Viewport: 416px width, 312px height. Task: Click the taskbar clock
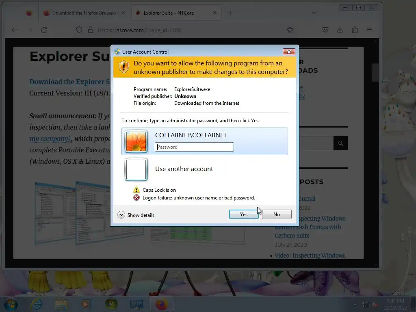click(395, 304)
